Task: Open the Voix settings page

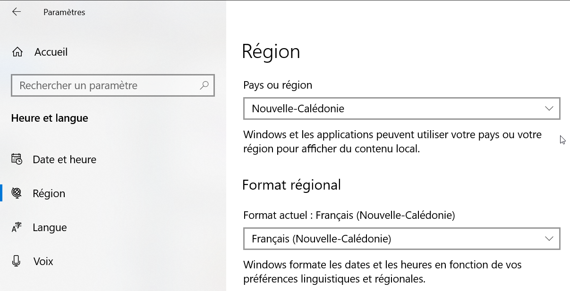Action: 43,261
